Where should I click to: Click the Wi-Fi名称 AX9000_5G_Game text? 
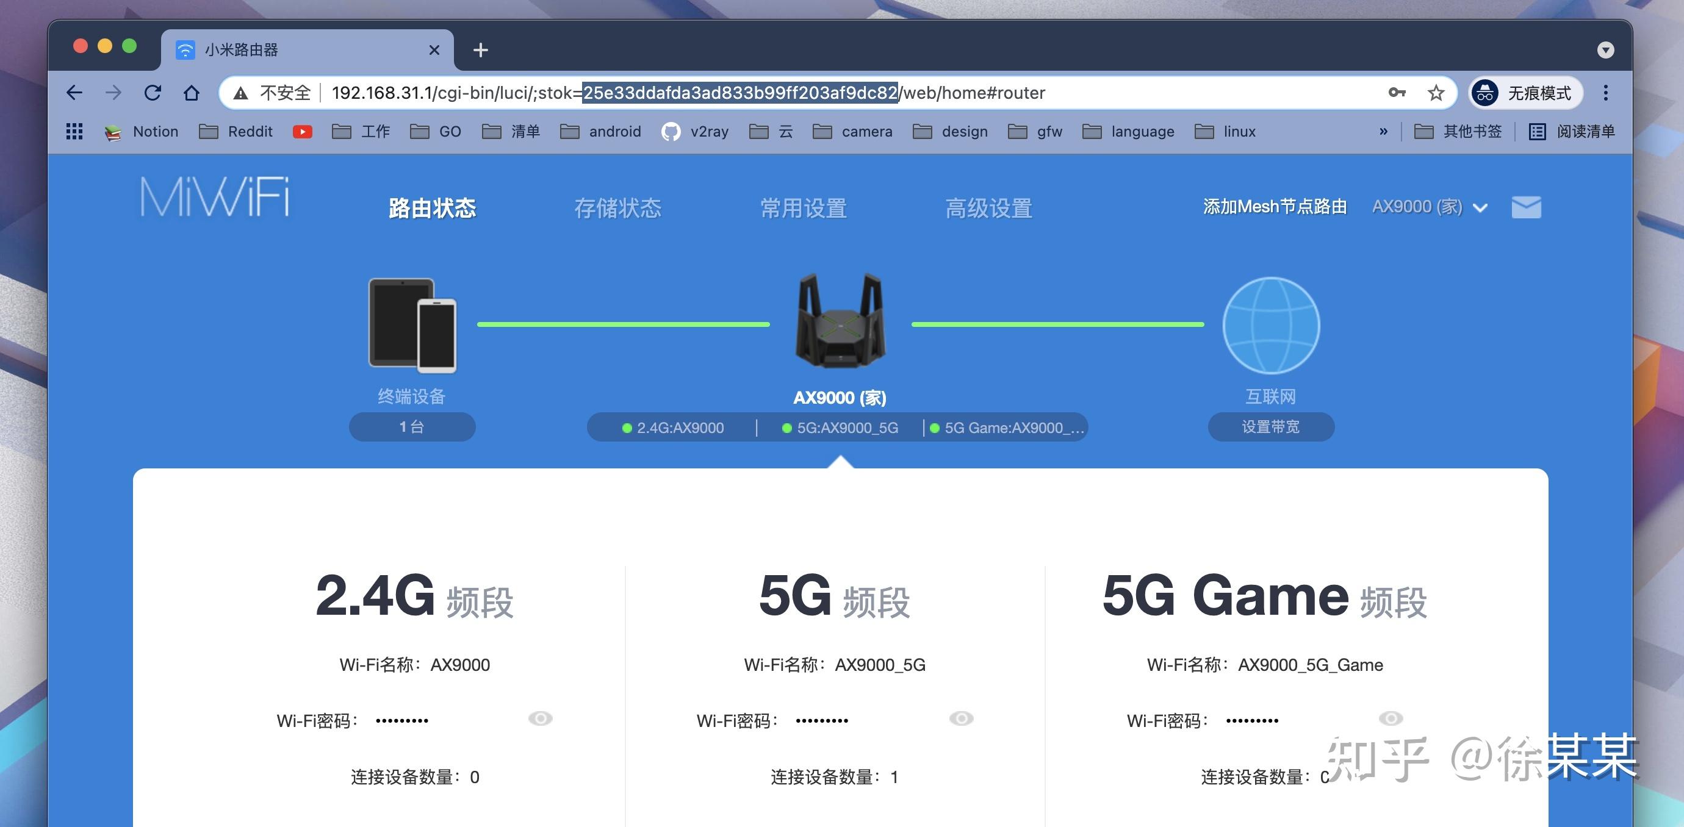[1265, 665]
